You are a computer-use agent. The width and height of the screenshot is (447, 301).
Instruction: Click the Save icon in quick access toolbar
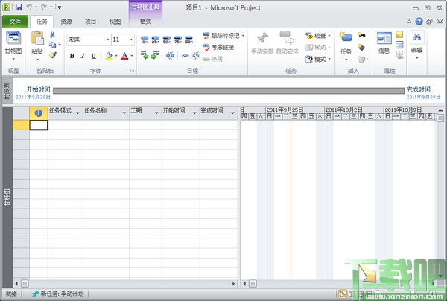pos(19,7)
